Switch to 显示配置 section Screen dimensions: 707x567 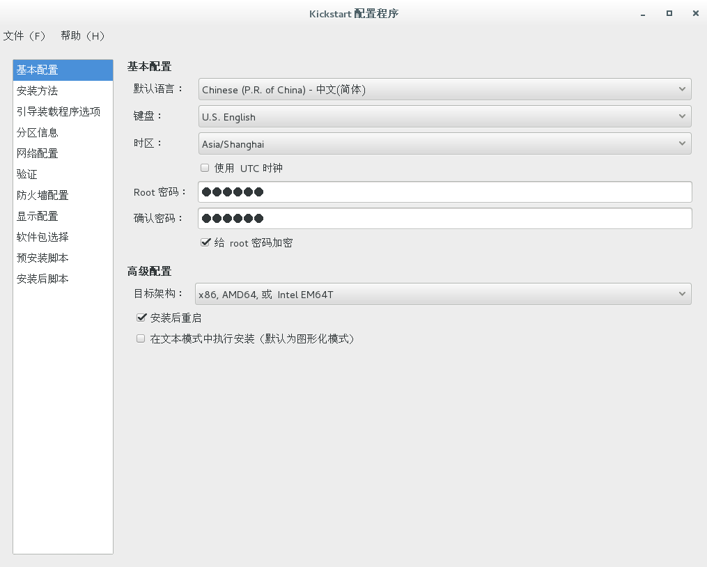click(63, 216)
